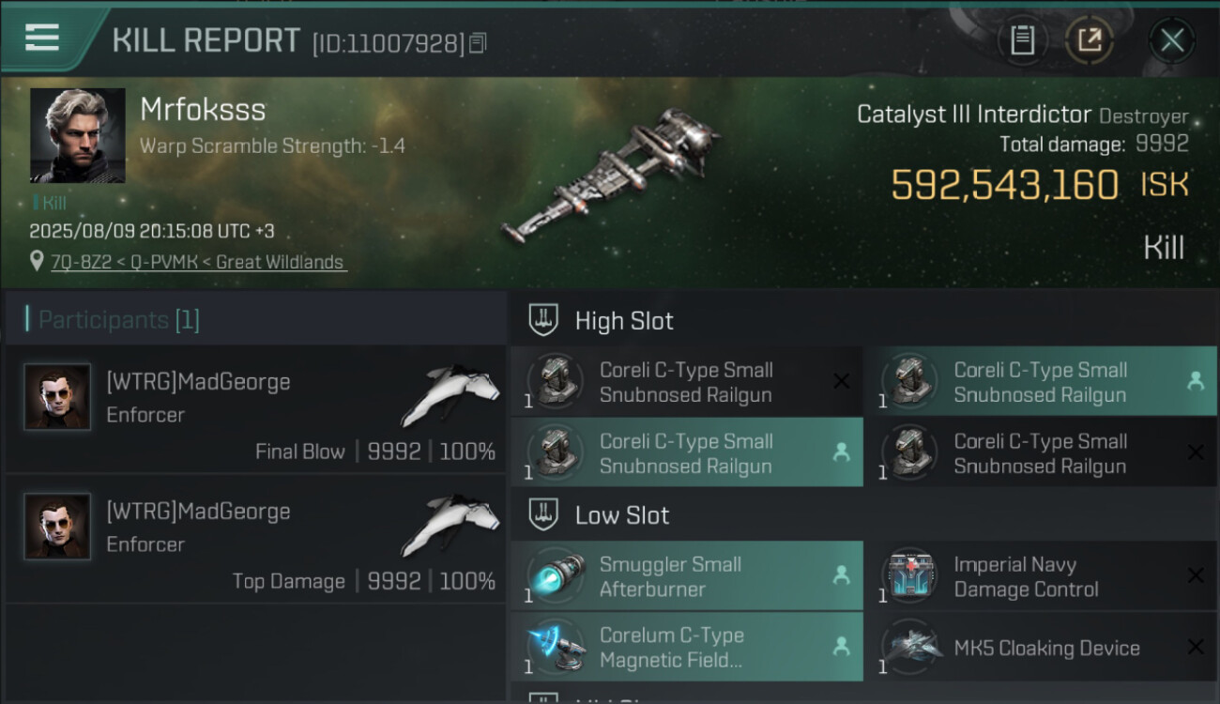
Task: Open the MadGeorge Final Blow entry
Action: 256,408
